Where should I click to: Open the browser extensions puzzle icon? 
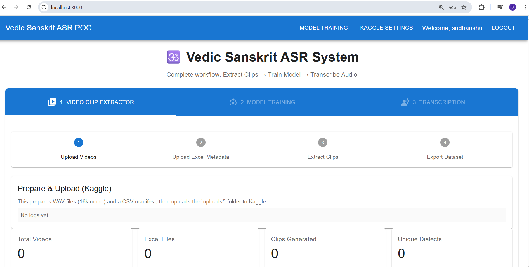pos(482,7)
